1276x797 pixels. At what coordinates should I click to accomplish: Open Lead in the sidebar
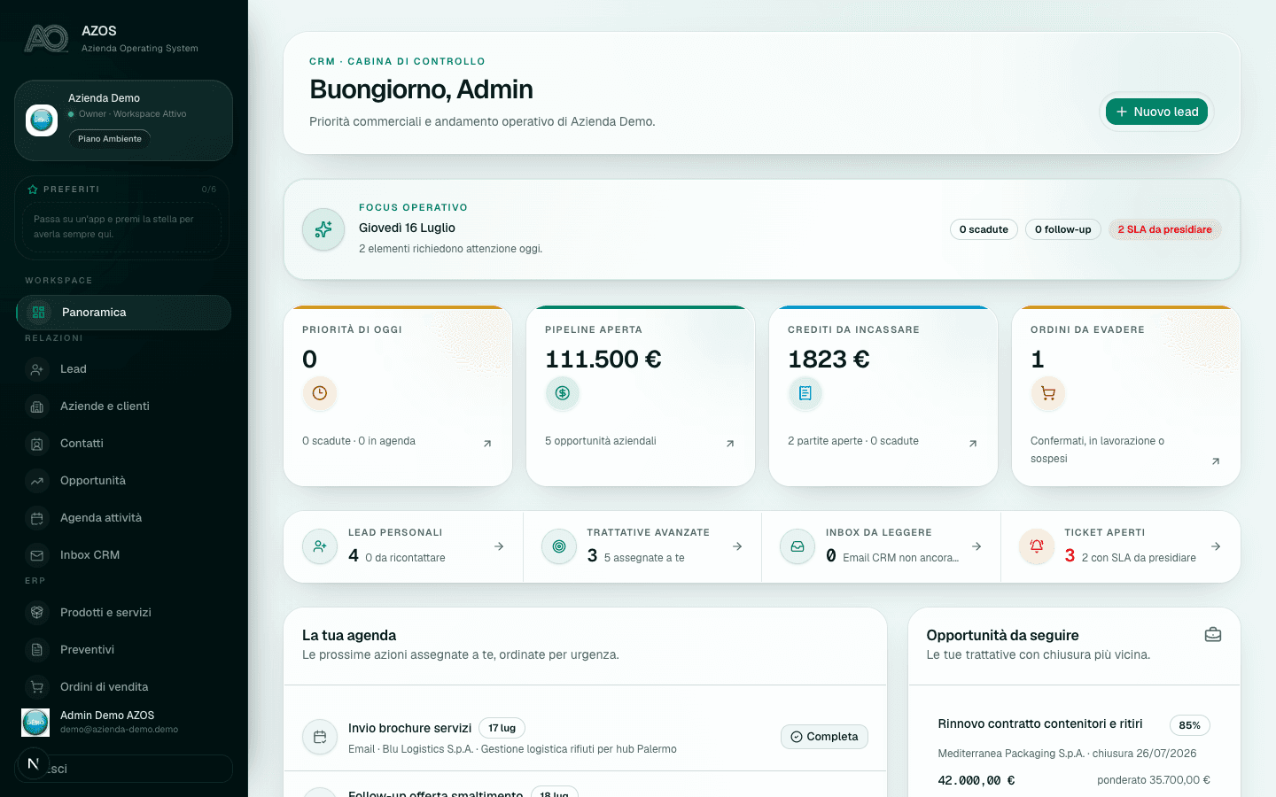click(x=124, y=369)
